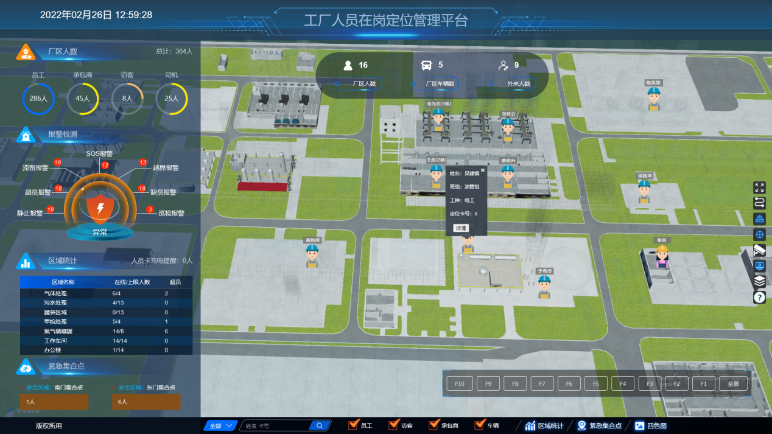The image size is (772, 434).
Task: Close the worker info popup
Action: (483, 170)
